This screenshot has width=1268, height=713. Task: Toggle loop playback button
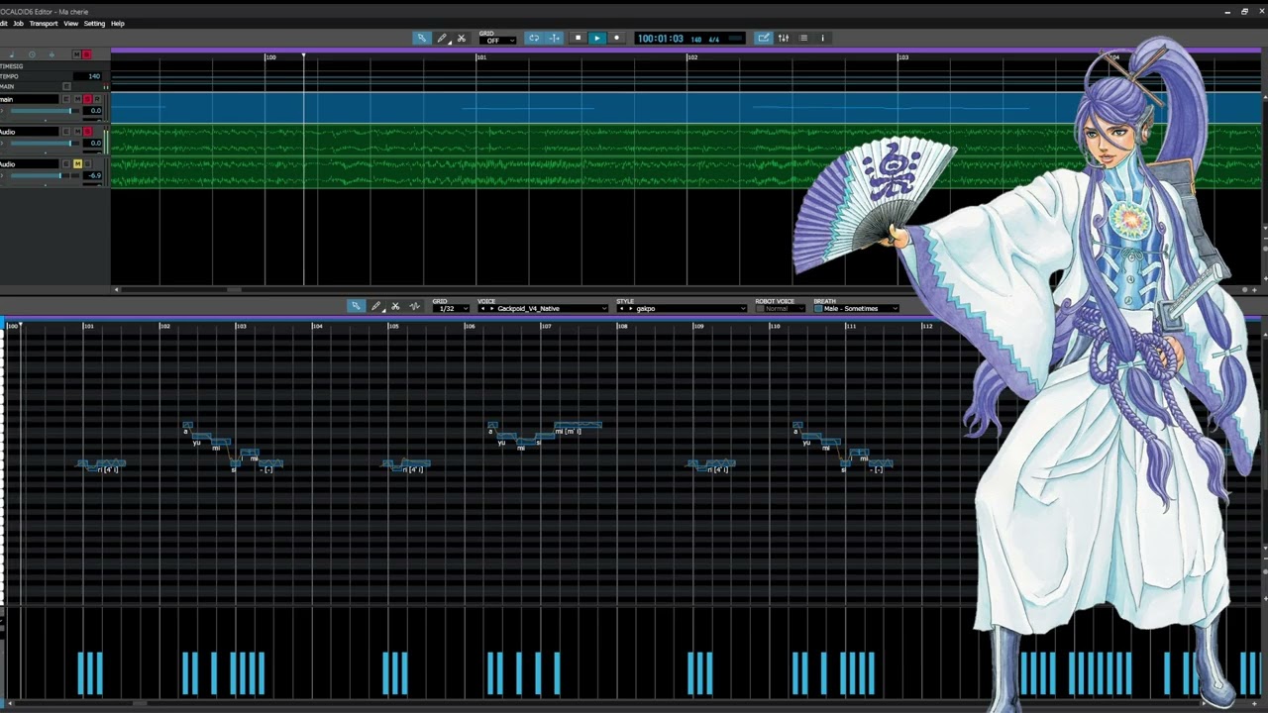point(534,38)
